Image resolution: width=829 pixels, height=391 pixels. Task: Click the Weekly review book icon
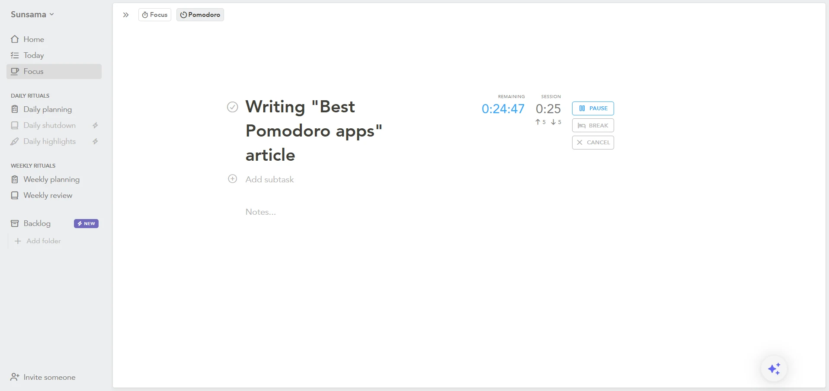(x=15, y=195)
